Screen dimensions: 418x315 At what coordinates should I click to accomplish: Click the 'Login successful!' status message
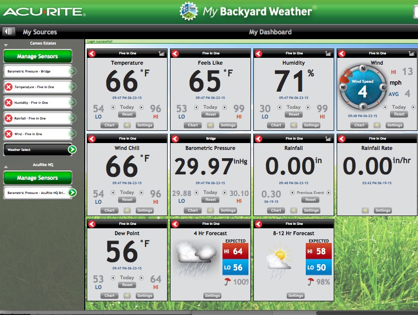coord(100,41)
